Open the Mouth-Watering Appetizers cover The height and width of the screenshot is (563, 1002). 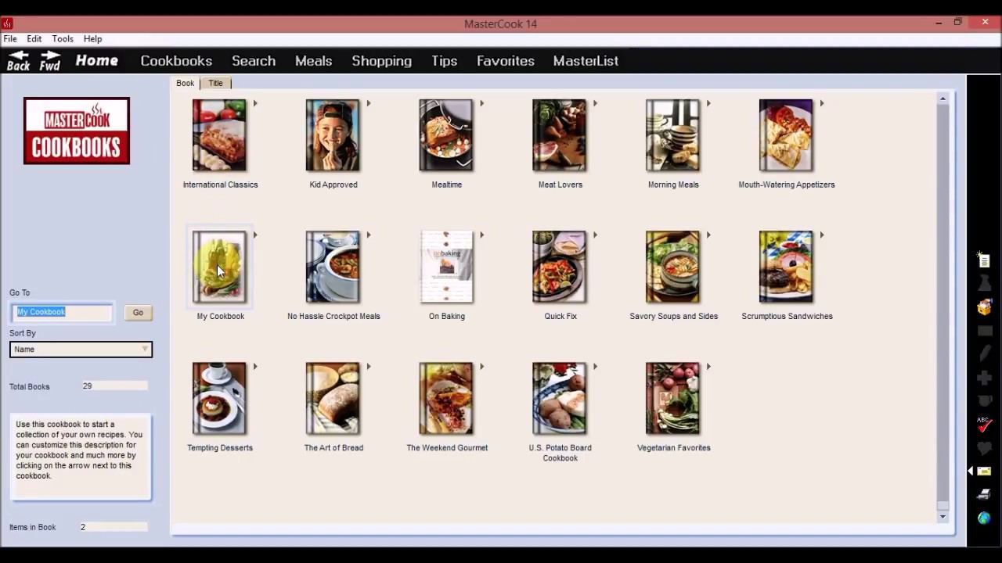click(x=787, y=135)
